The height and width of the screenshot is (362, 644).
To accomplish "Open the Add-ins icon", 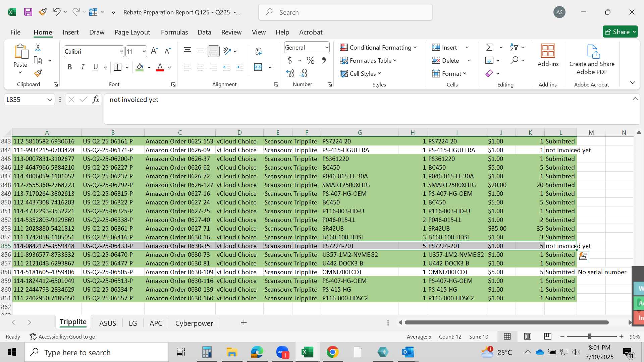I will point(548,51).
